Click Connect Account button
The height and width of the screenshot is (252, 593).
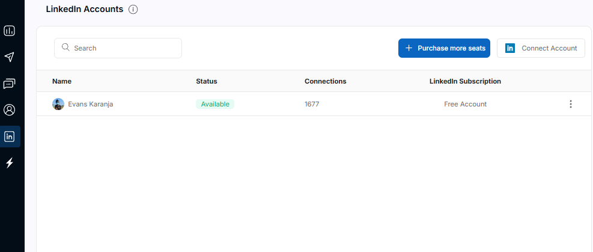point(541,48)
